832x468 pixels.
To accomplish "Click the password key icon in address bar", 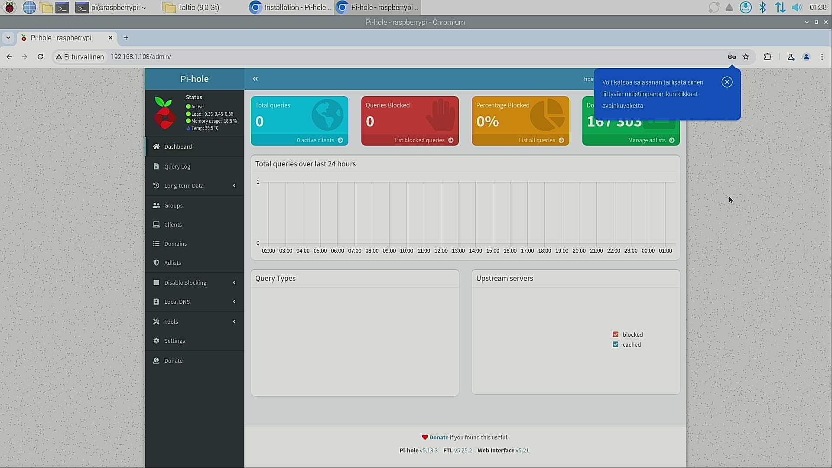I will pyautogui.click(x=732, y=57).
